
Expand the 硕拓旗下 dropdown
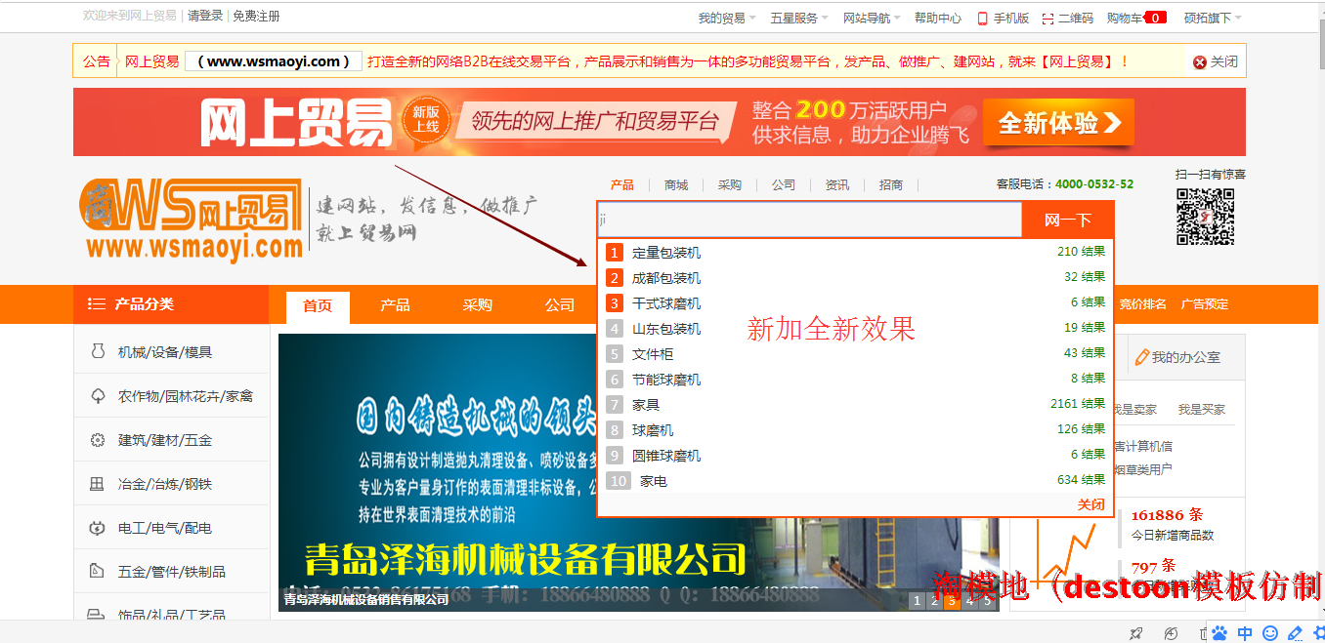(1214, 18)
